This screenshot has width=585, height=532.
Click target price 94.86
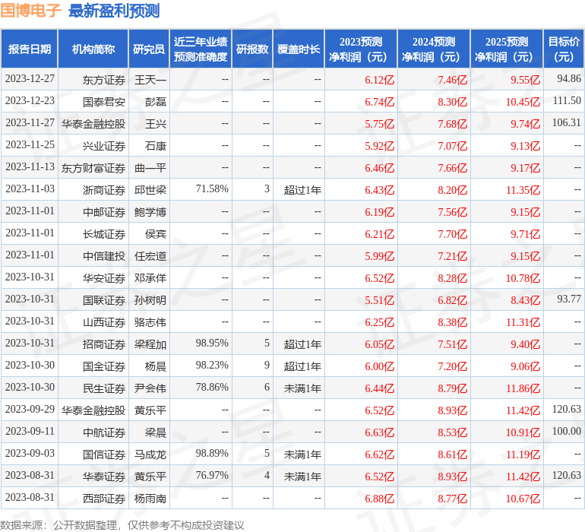[x=569, y=79]
